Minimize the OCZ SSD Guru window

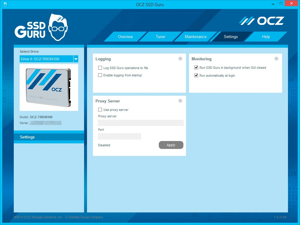click(x=273, y=4)
